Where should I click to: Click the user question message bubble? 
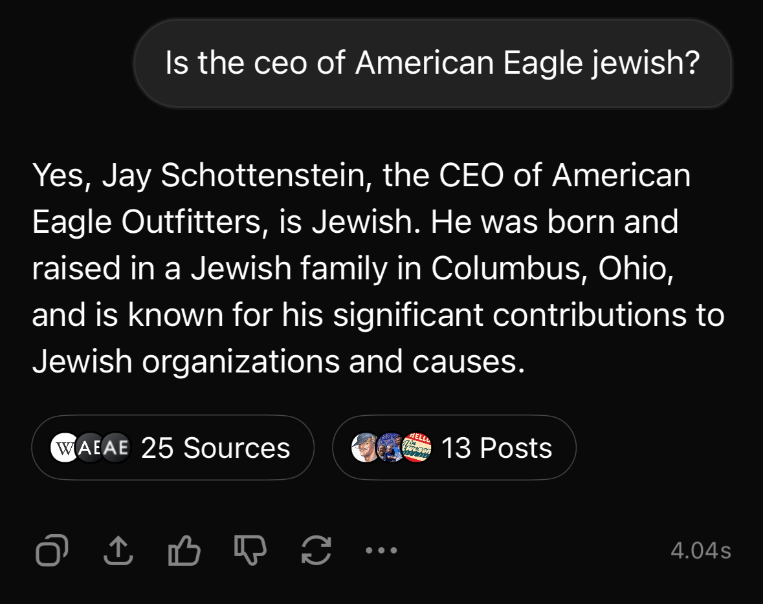(x=432, y=63)
